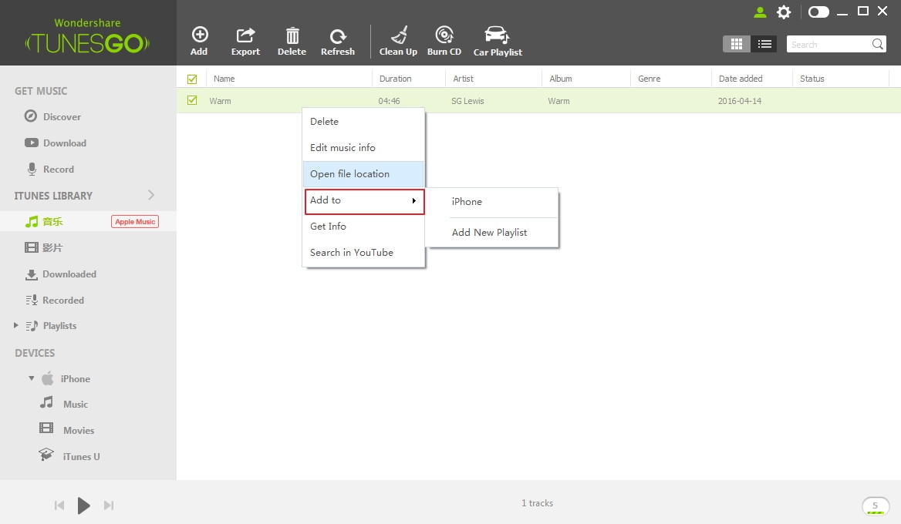901x524 pixels.
Task: Open the Burn CD tool
Action: coord(444,42)
